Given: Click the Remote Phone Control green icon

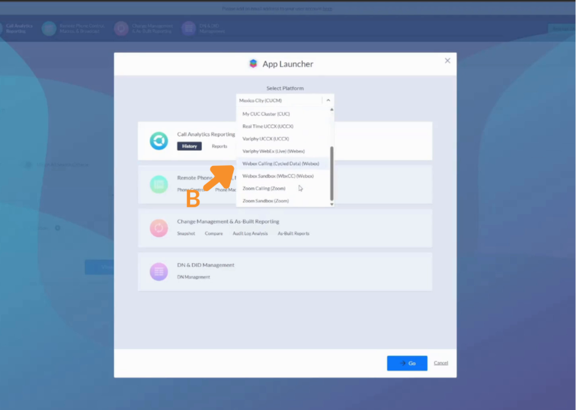Looking at the screenshot, I should [x=159, y=184].
